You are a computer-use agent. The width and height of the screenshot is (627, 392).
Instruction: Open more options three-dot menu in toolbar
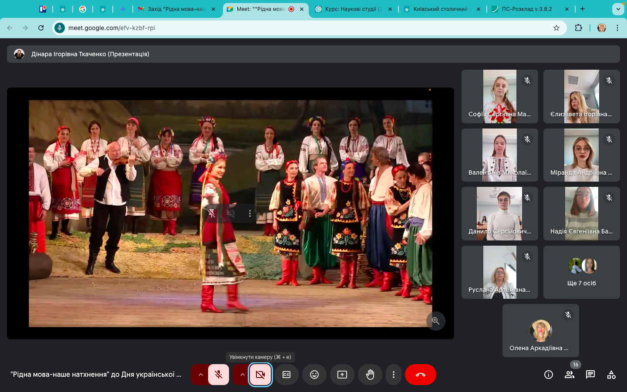[394, 375]
